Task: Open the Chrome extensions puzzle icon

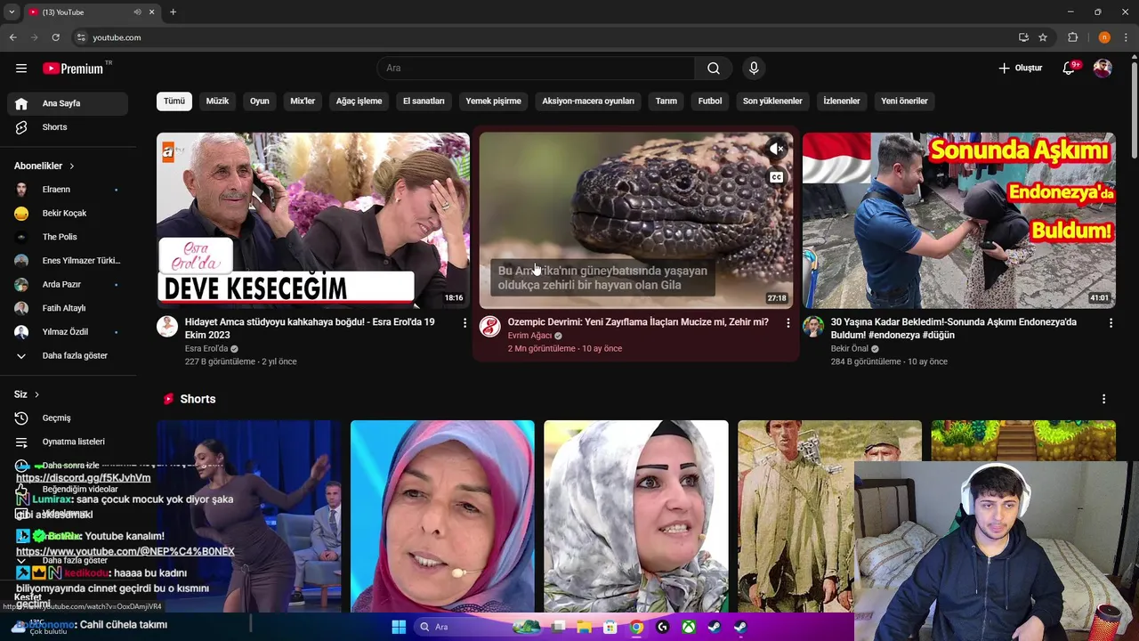Action: (1073, 37)
